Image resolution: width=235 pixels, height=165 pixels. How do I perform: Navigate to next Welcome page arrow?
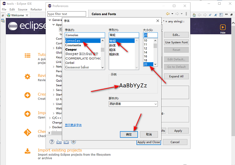tap(205, 15)
